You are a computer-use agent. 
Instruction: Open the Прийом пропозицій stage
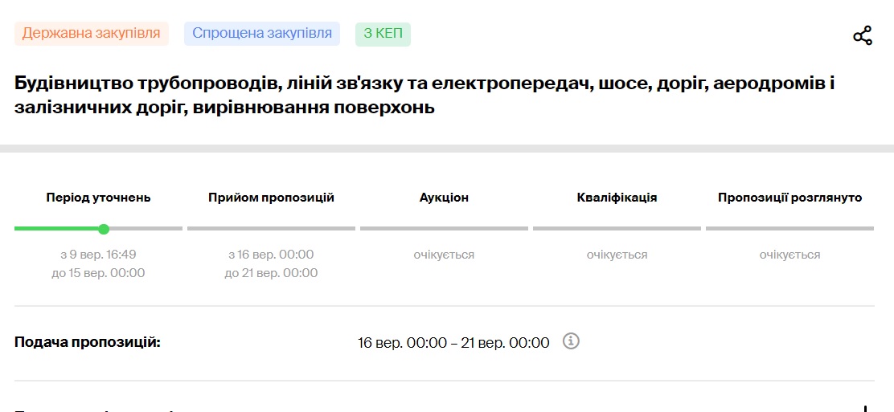[x=271, y=198]
